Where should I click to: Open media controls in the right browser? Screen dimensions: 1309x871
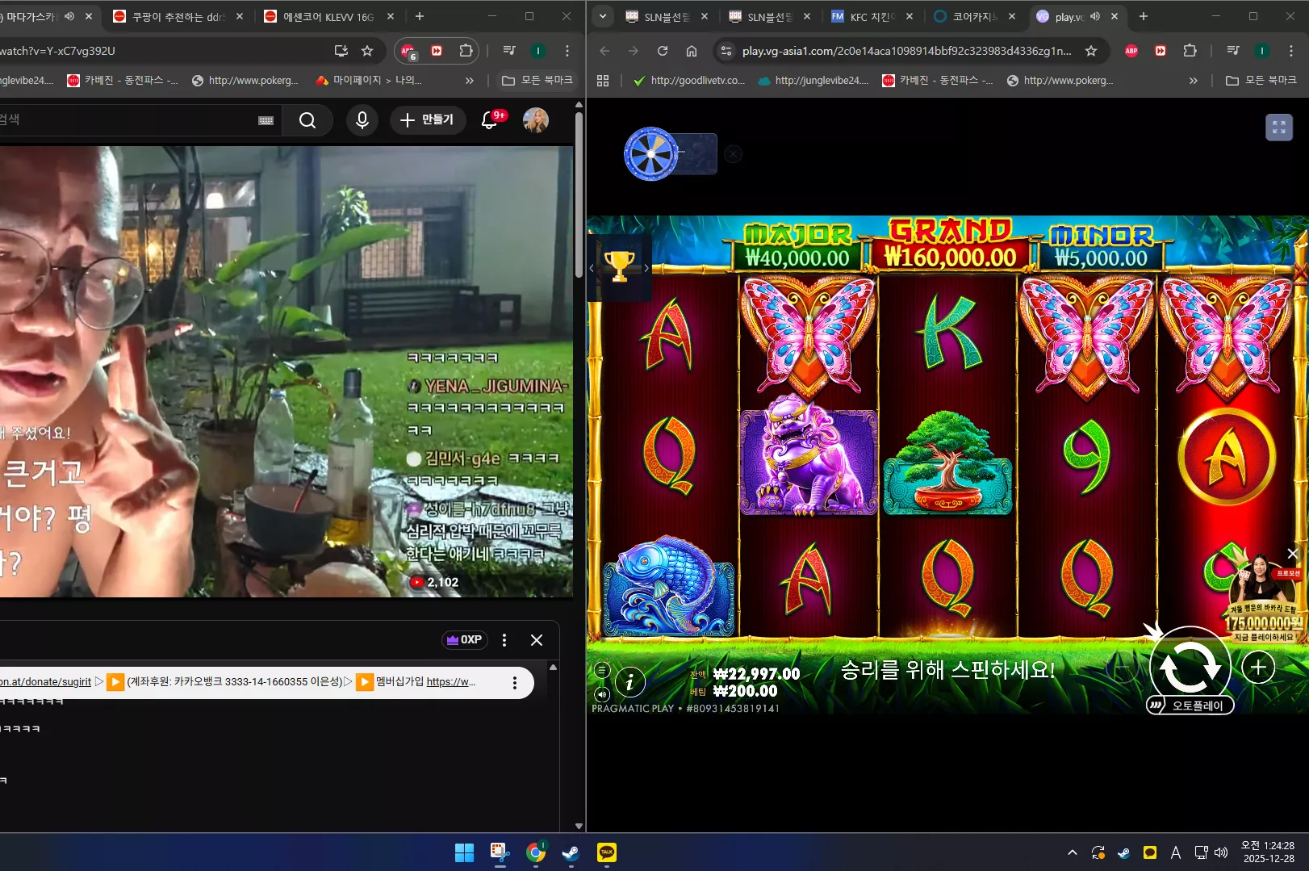pos(1233,51)
